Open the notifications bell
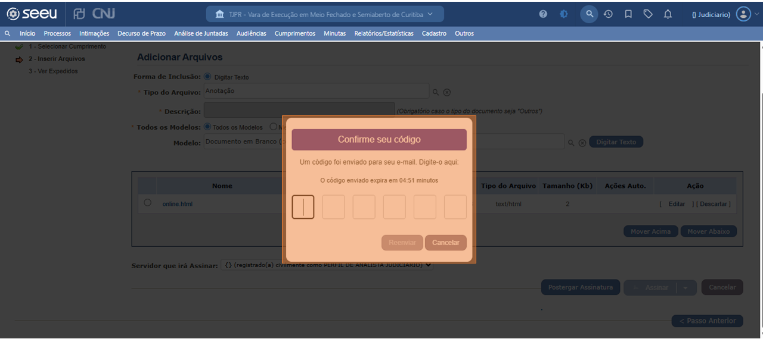 [668, 14]
